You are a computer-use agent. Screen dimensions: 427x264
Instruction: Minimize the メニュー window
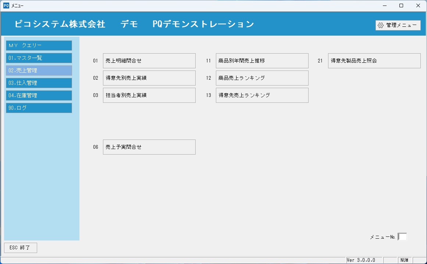[x=384, y=6]
